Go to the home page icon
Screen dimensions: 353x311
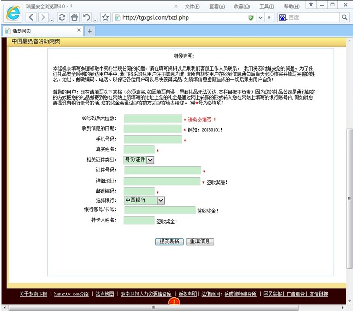(x=74, y=17)
